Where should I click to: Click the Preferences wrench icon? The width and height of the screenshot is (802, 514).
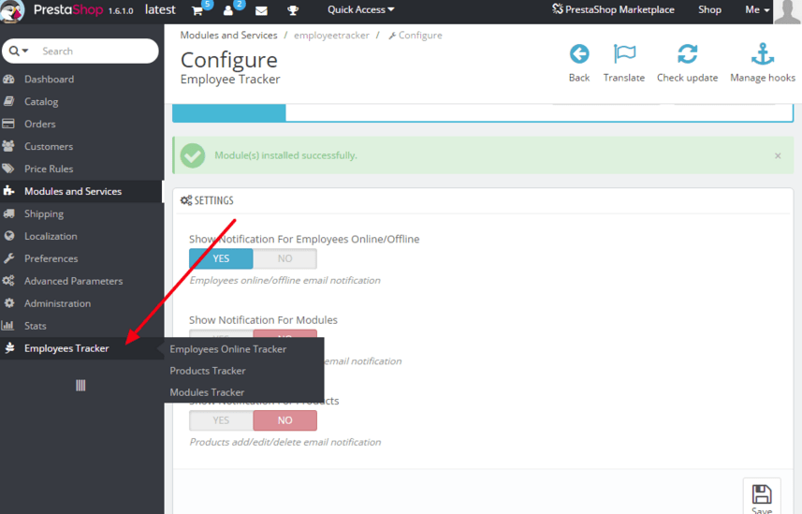click(8, 258)
